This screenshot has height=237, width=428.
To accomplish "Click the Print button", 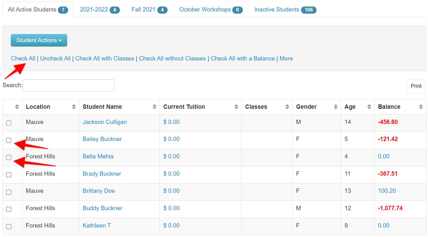I will tap(416, 86).
